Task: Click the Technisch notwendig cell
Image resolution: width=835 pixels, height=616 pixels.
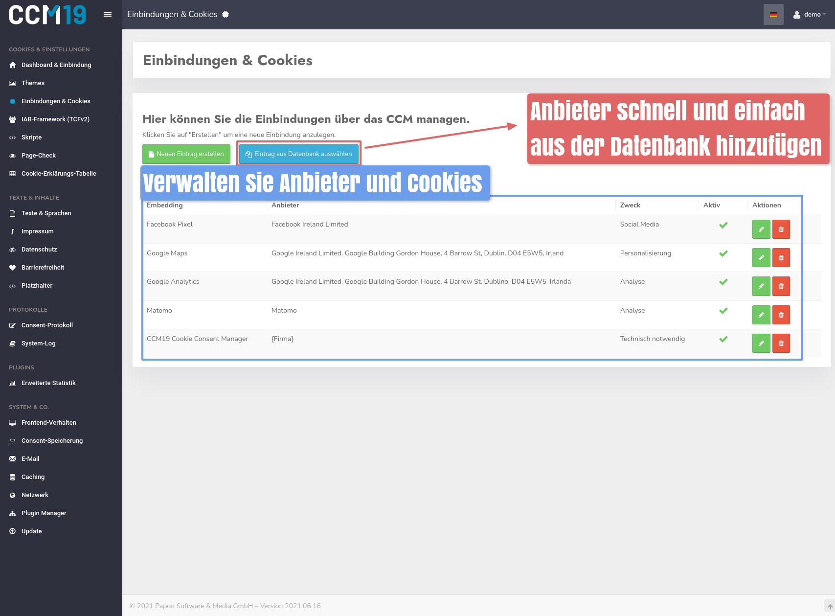Action: [653, 339]
